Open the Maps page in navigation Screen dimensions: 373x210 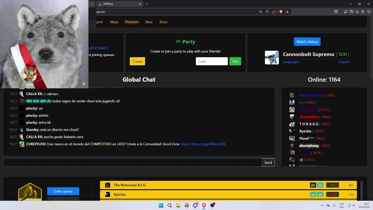click(114, 22)
